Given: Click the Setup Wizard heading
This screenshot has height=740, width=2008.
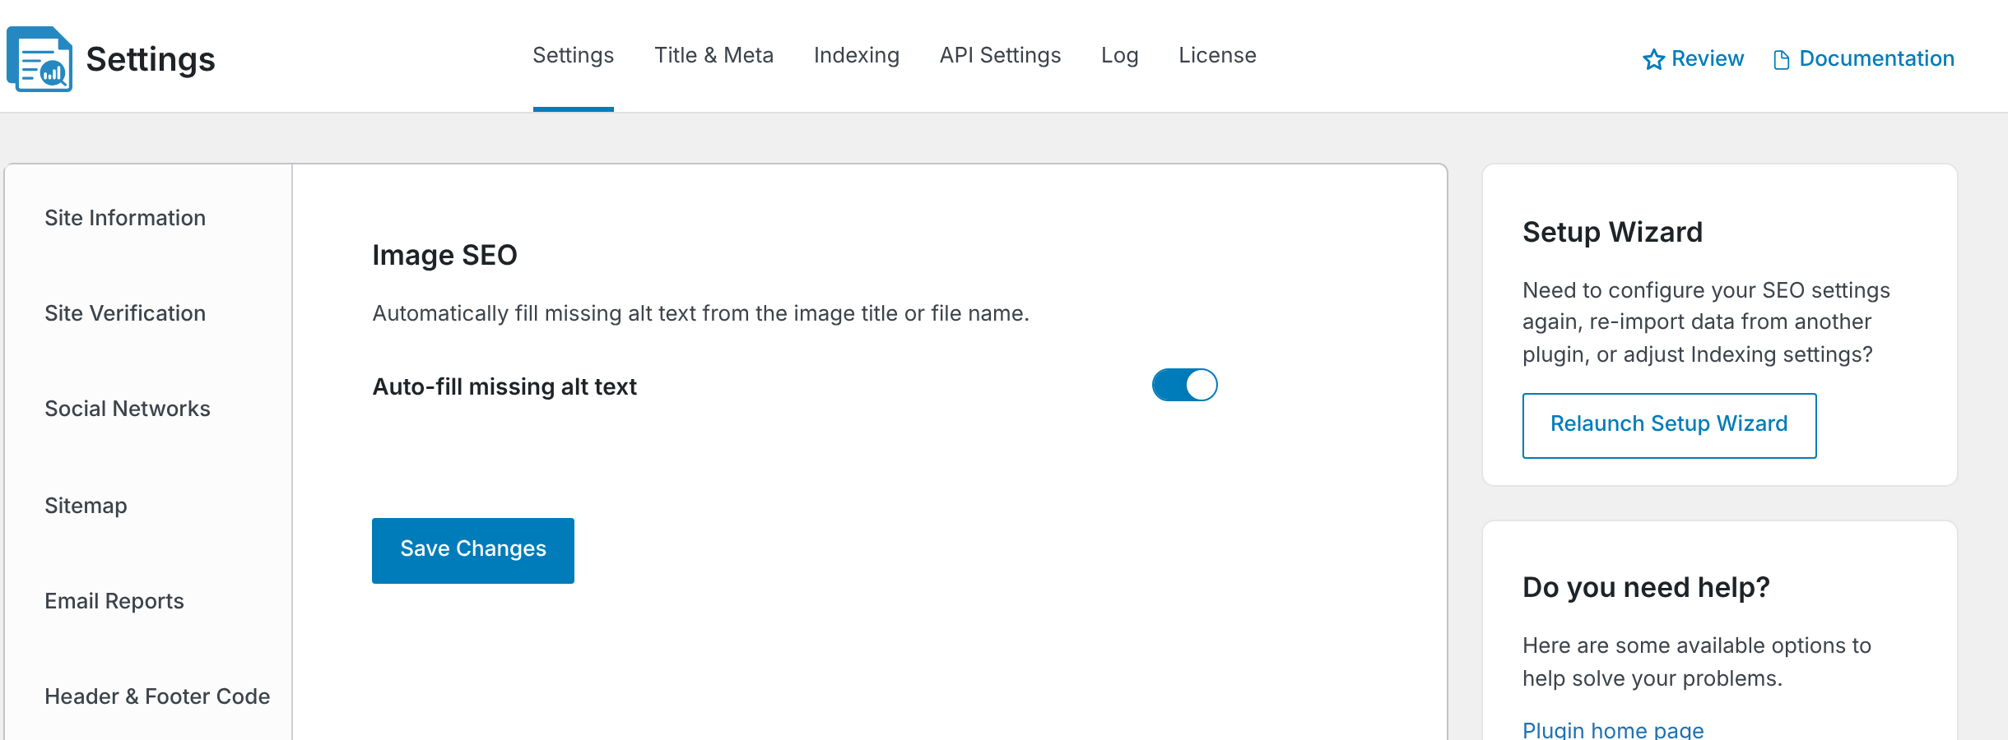Looking at the screenshot, I should (1612, 233).
